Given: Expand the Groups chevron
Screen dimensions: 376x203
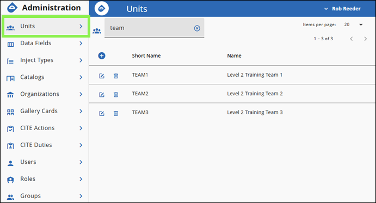Looking at the screenshot, I should point(81,196).
